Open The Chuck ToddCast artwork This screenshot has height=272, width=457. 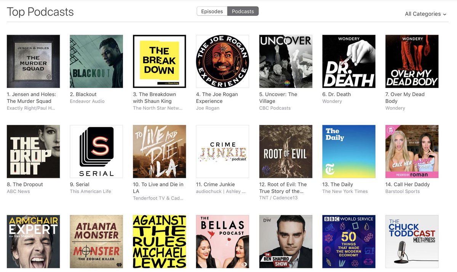(412, 242)
